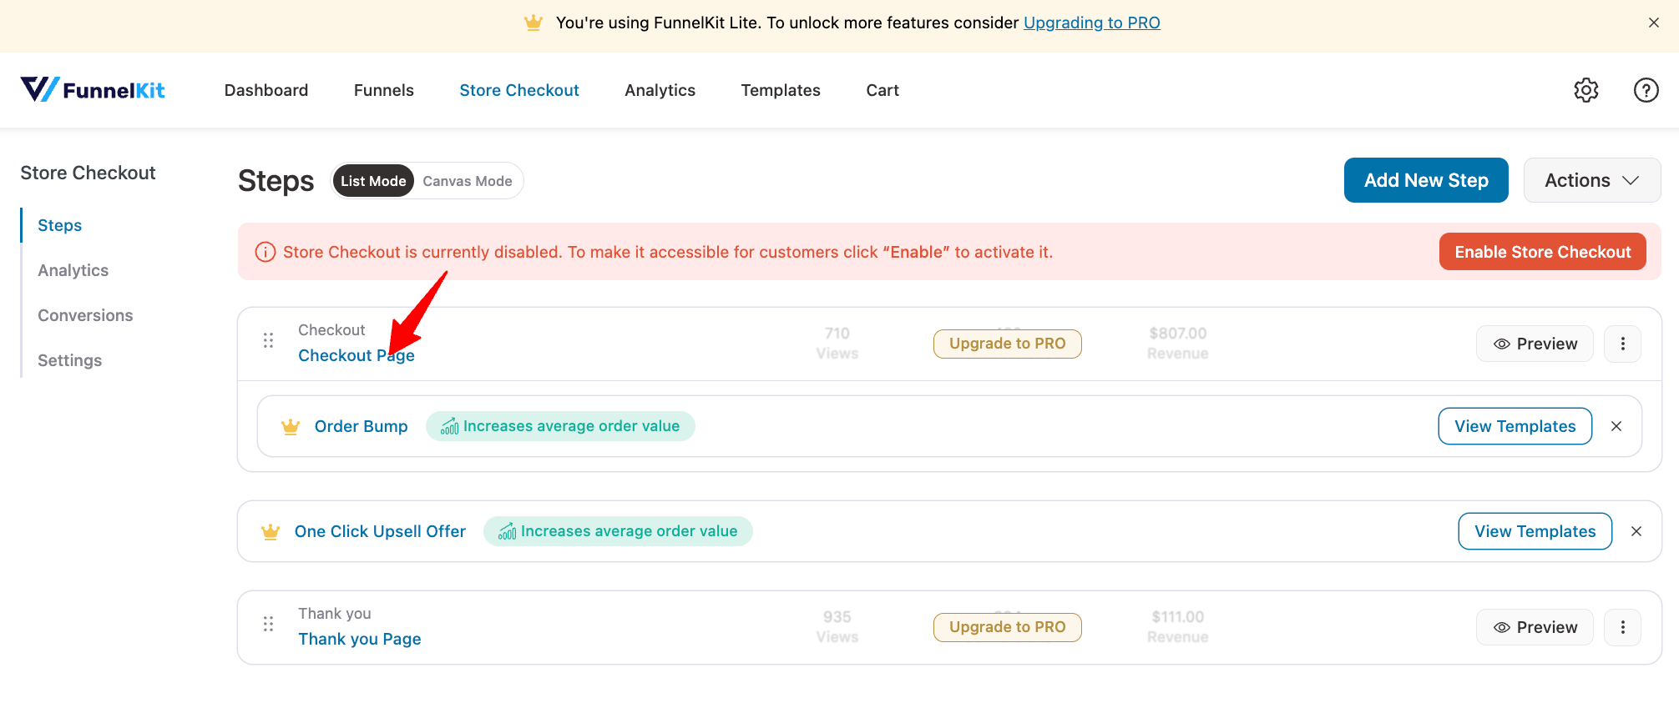This screenshot has width=1679, height=708.
Task: Open the Upgrading to PRO link
Action: click(1091, 23)
